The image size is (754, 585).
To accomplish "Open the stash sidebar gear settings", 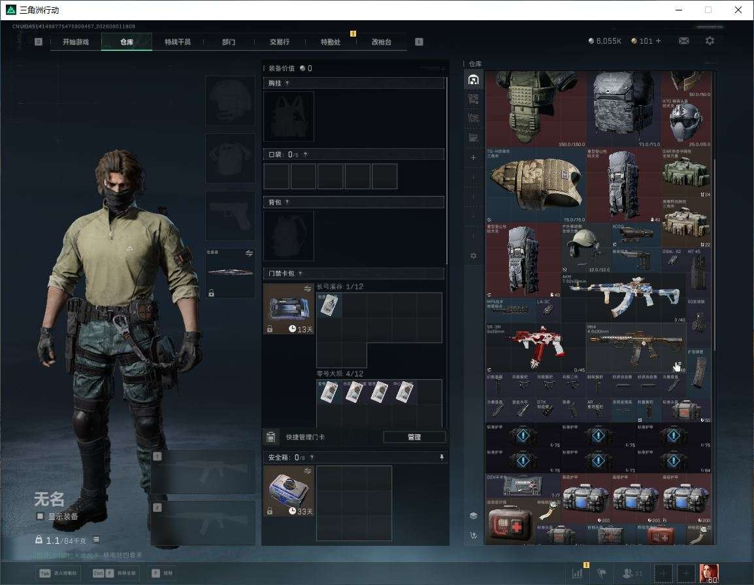I will (x=473, y=256).
